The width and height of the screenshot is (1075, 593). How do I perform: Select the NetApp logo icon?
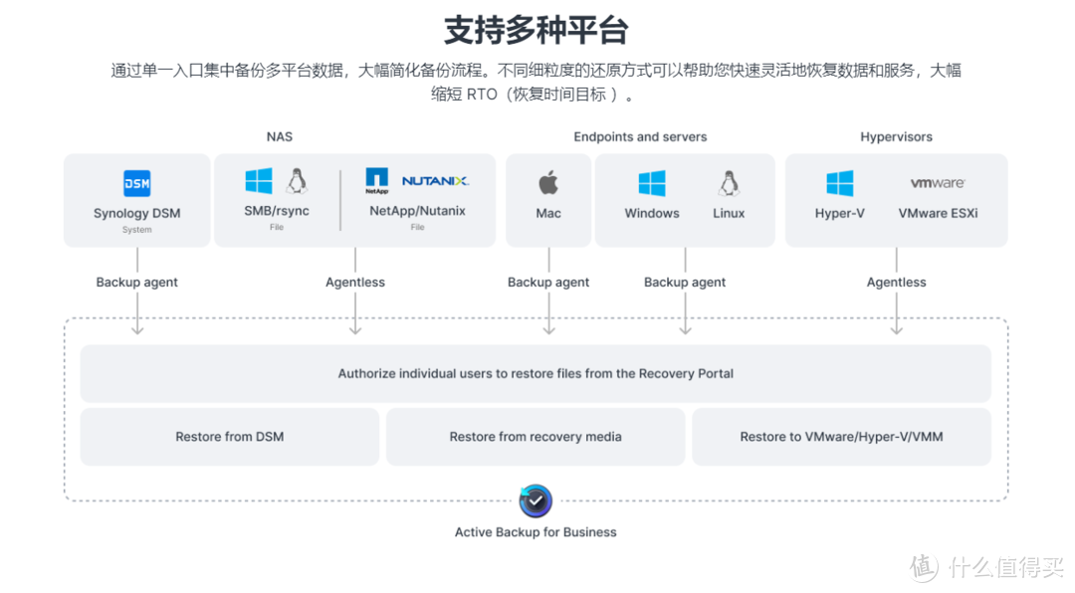point(376,180)
